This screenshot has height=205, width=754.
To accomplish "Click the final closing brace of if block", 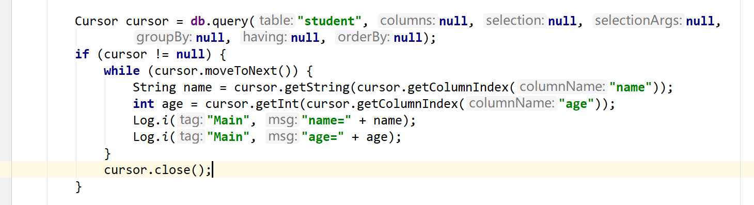I will [78, 186].
